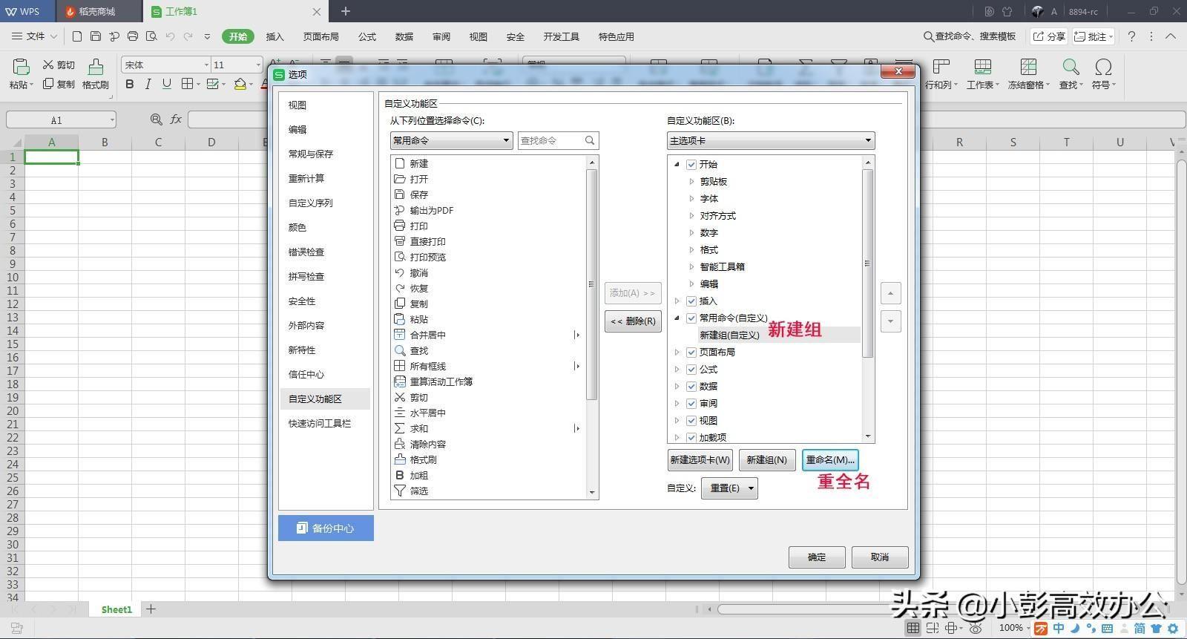Open the 主选项卡 ribbon dropdown
1187x639 pixels.
click(770, 140)
